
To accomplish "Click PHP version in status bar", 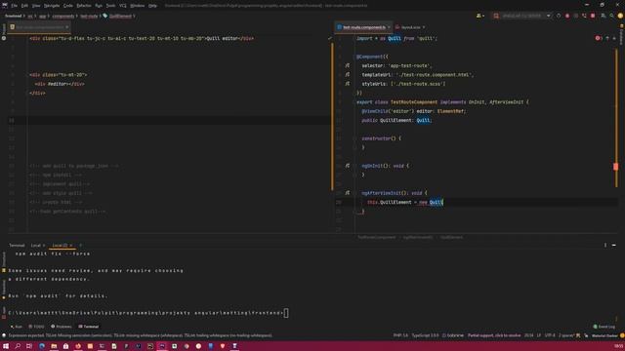I will click(400, 335).
